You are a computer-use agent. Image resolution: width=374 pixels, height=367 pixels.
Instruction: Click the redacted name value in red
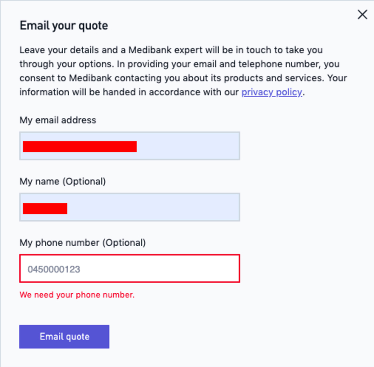(45, 208)
